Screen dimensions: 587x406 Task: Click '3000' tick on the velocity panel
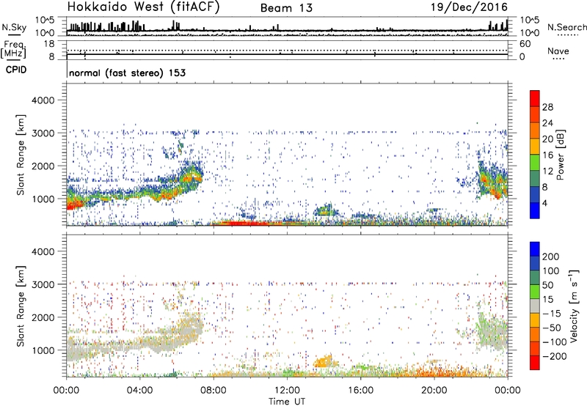click(43, 284)
